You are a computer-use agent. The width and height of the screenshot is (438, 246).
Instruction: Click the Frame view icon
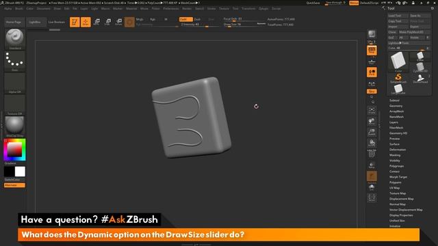point(372,110)
